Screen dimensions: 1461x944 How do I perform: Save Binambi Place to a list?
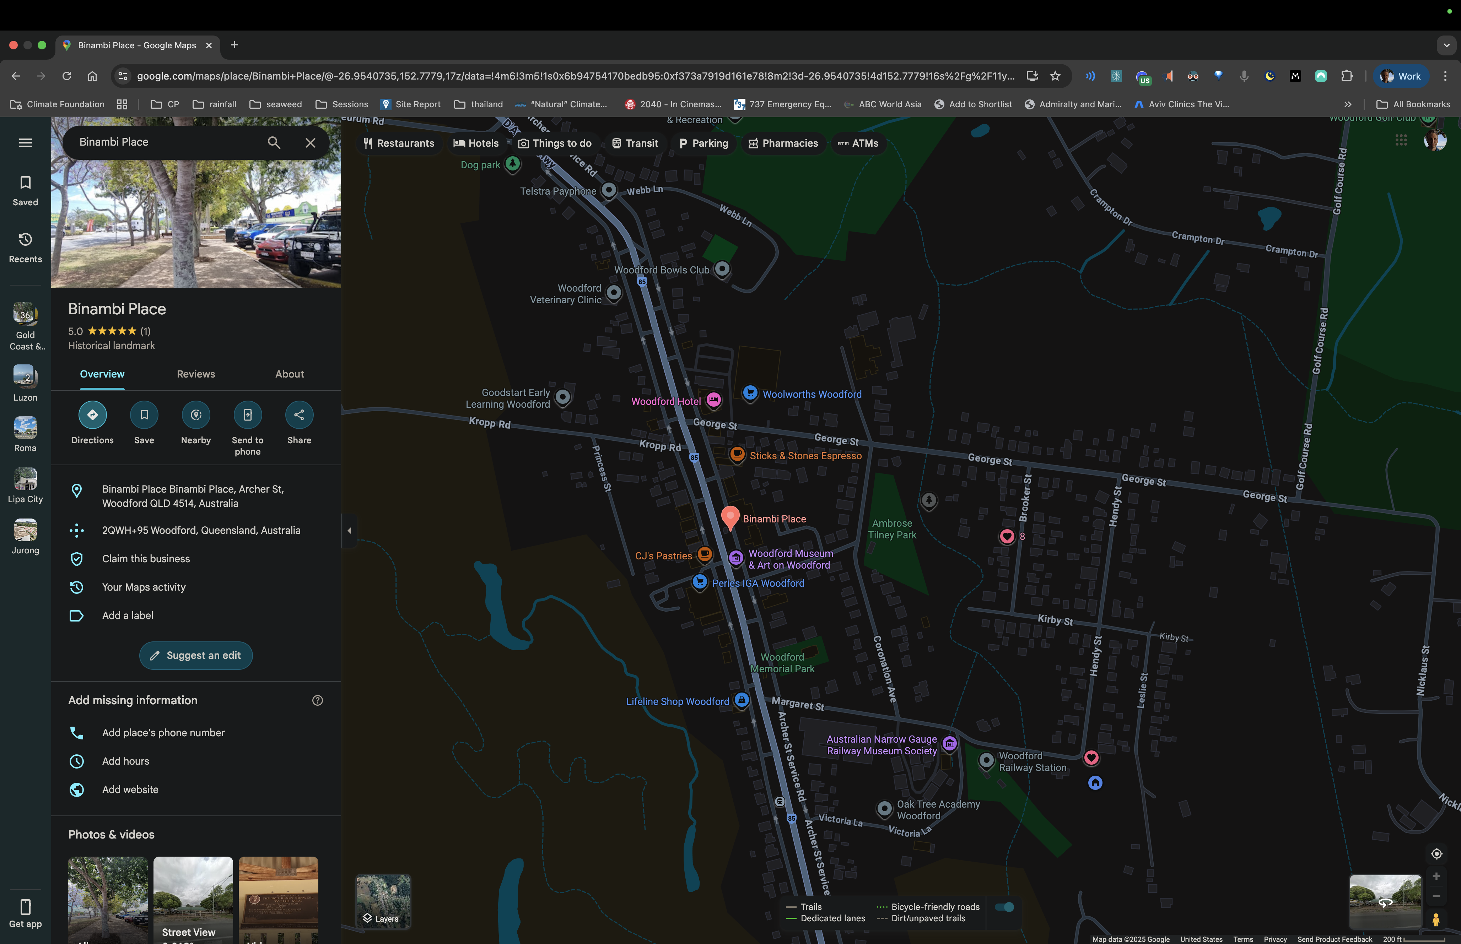pos(144,423)
